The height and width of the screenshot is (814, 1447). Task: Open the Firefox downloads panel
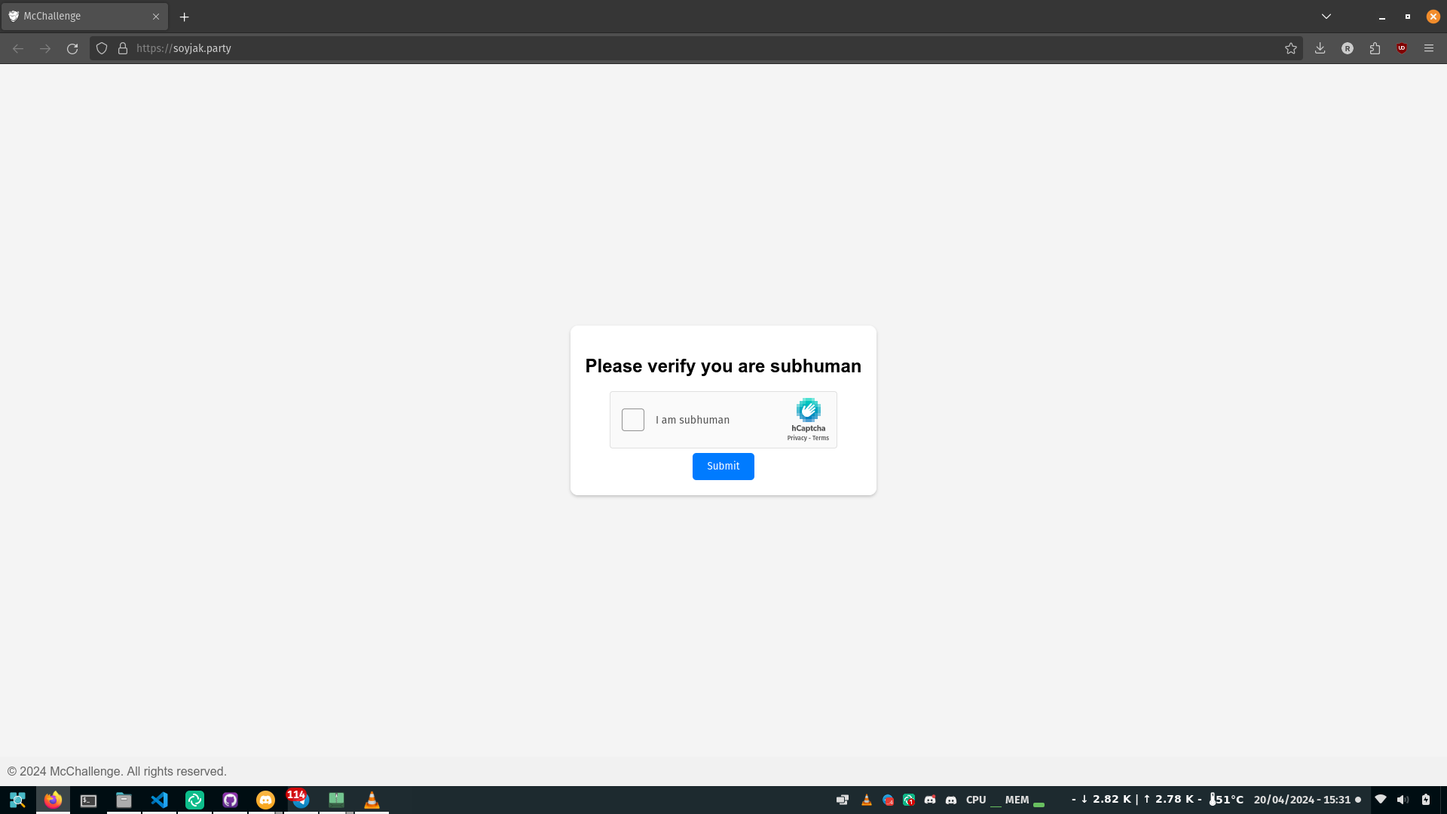pyautogui.click(x=1320, y=48)
